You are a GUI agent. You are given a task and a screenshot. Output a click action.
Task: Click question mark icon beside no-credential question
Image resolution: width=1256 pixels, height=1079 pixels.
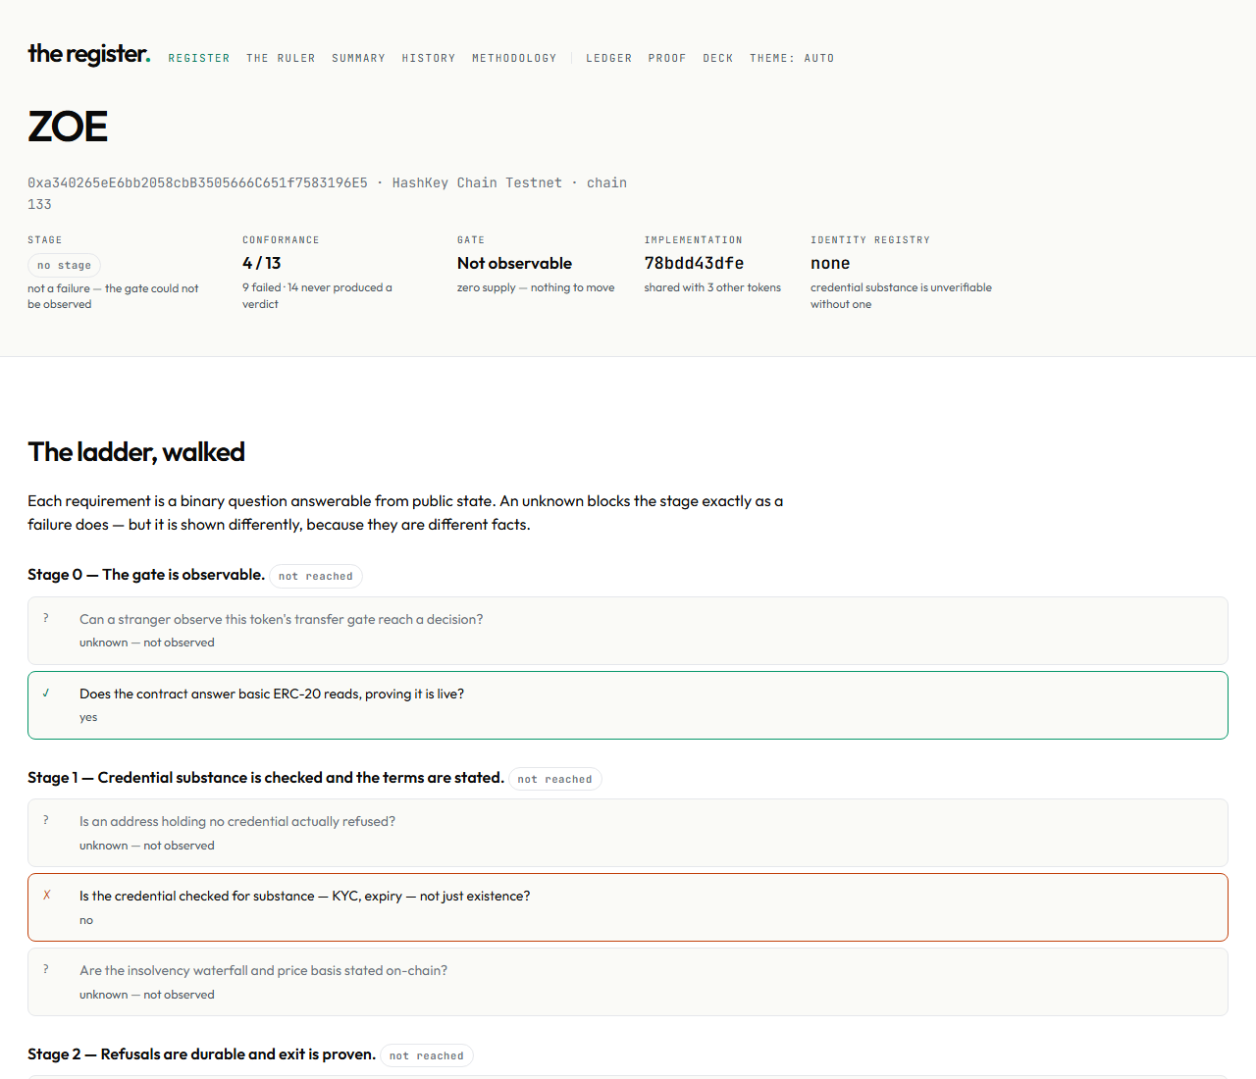46,820
